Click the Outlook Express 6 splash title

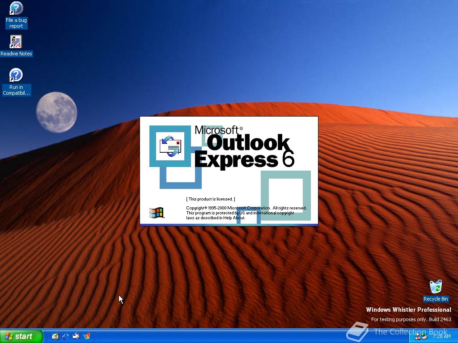(x=244, y=147)
